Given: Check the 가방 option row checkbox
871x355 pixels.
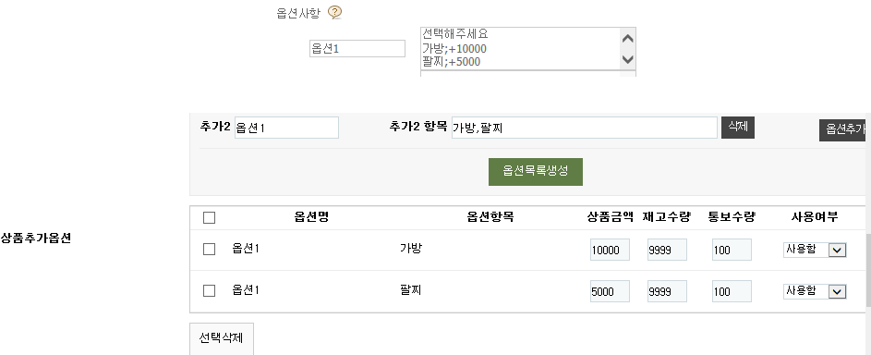Looking at the screenshot, I should coord(209,250).
